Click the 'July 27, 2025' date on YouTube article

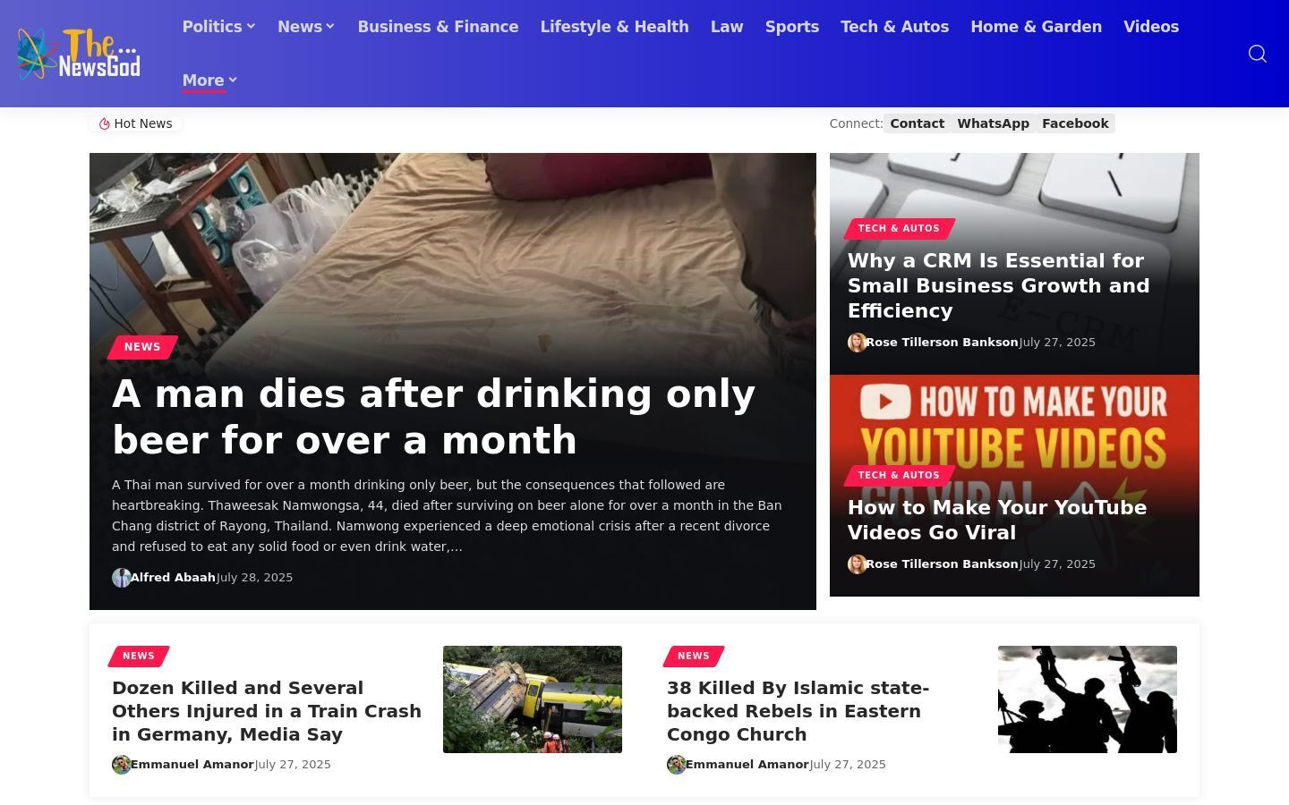(x=1057, y=564)
